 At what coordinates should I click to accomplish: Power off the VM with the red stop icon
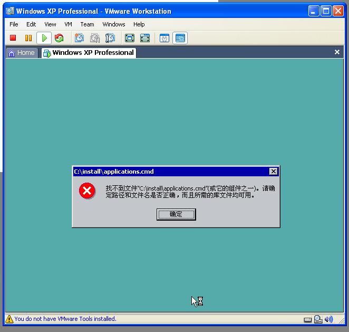point(13,38)
